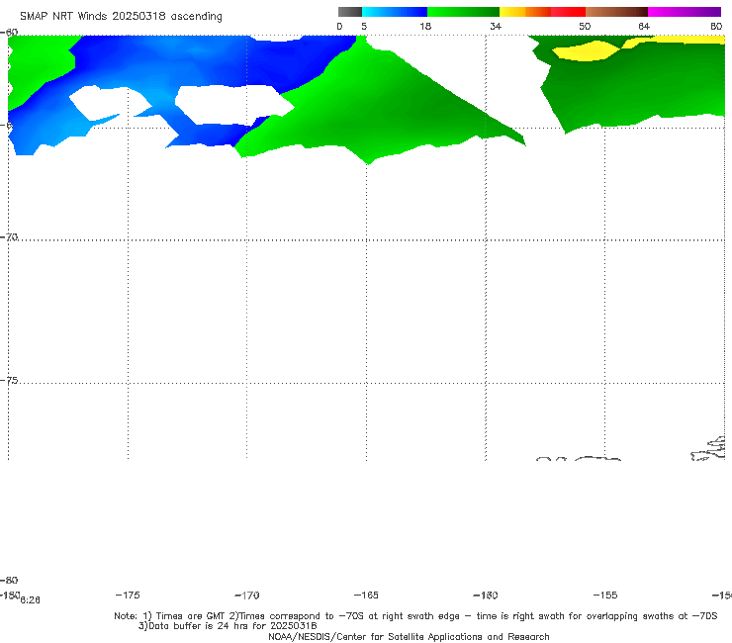
Task: Click the note "Times are GMT"
Action: (191, 616)
